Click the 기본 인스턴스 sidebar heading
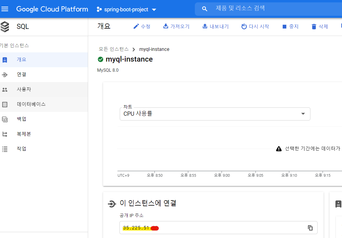The height and width of the screenshot is (238, 342). [14, 46]
